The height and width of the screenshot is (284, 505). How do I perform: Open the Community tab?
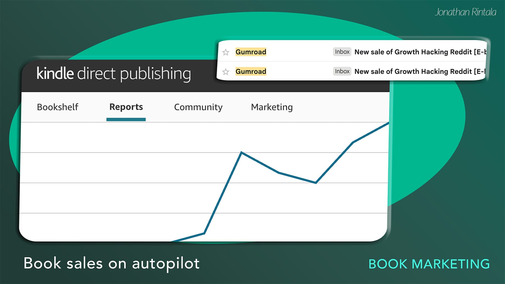[x=198, y=107]
